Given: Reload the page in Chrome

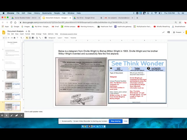Looking at the screenshot, I should [x=11, y=22].
